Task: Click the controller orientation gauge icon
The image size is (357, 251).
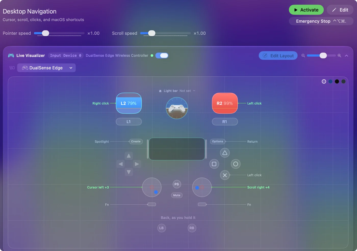Action: pos(177,108)
